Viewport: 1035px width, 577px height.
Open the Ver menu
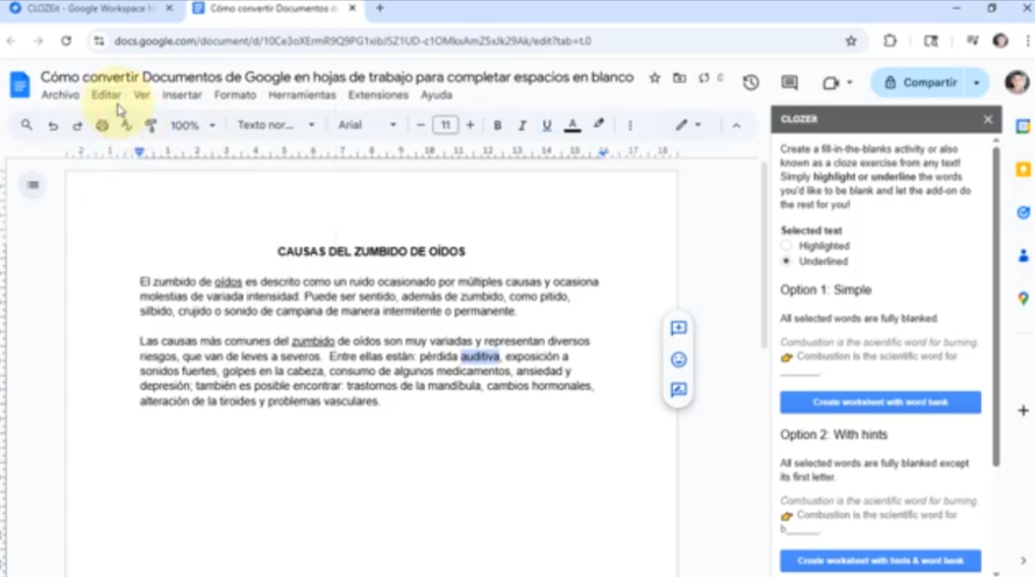point(142,96)
